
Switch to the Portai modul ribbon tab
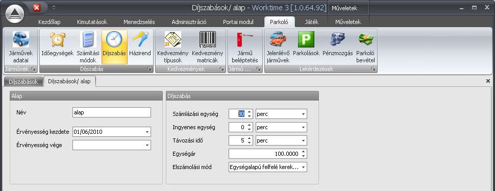238,22
